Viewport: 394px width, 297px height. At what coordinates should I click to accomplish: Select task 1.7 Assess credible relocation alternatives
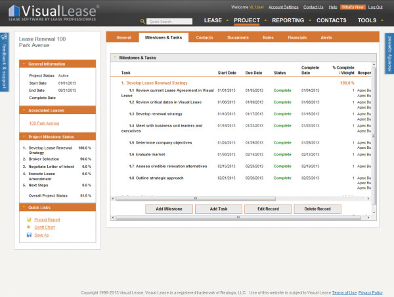click(x=168, y=167)
